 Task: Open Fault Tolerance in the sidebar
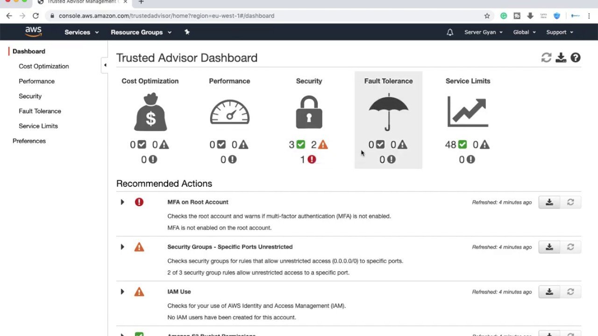pos(40,111)
